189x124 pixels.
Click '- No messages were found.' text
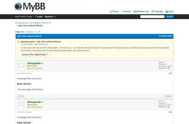[x=30, y=89]
